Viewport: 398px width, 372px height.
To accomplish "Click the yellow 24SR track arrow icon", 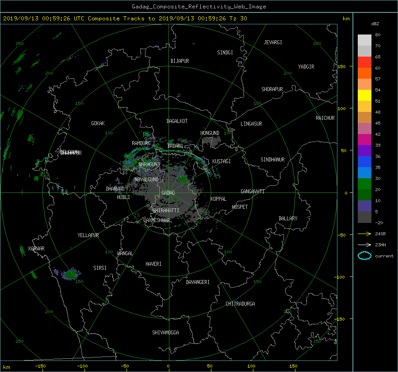I will click(364, 234).
